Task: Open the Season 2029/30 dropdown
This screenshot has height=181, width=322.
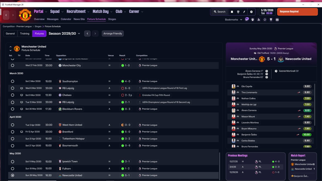Action: [64, 33]
